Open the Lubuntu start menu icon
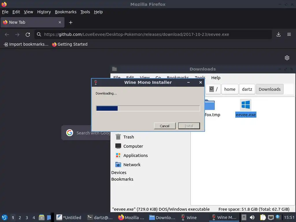 tap(5, 217)
